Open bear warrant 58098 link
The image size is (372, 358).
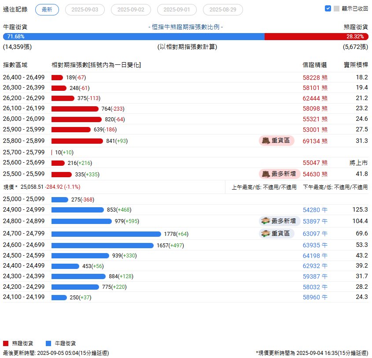[315, 108]
